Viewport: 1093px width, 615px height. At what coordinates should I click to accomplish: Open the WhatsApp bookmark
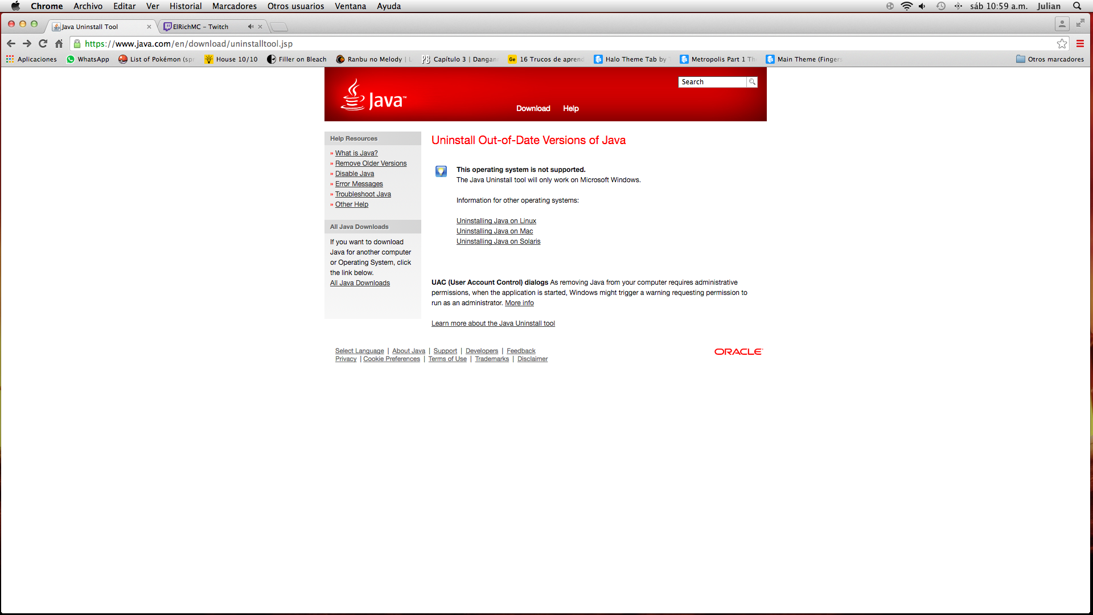[88, 59]
